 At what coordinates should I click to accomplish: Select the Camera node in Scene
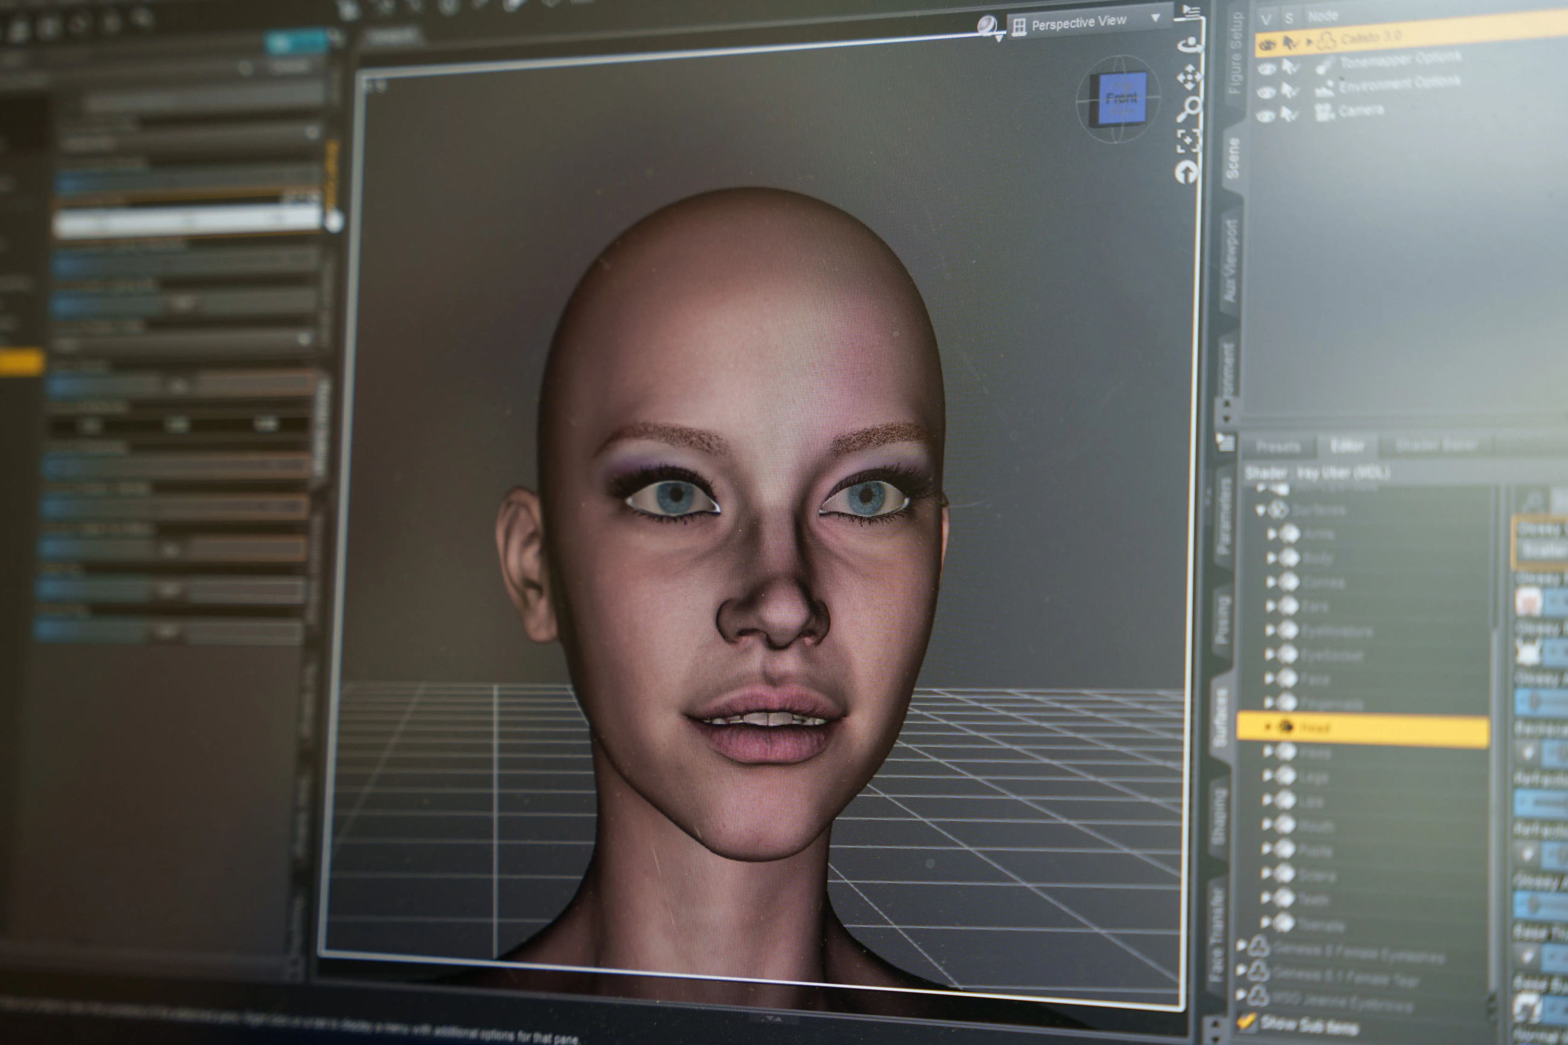1361,110
